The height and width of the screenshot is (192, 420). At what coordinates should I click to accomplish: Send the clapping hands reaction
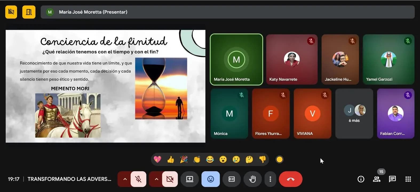(x=197, y=159)
